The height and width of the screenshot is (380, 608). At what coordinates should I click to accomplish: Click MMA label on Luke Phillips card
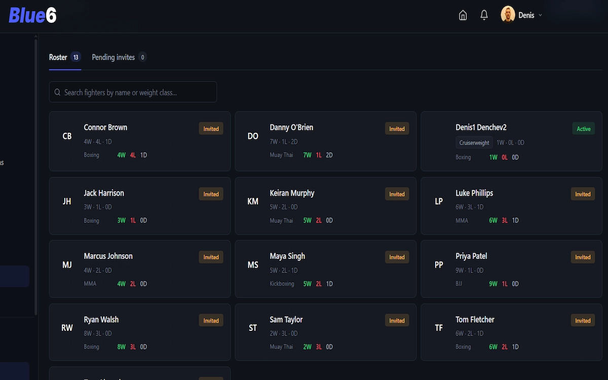pos(462,220)
